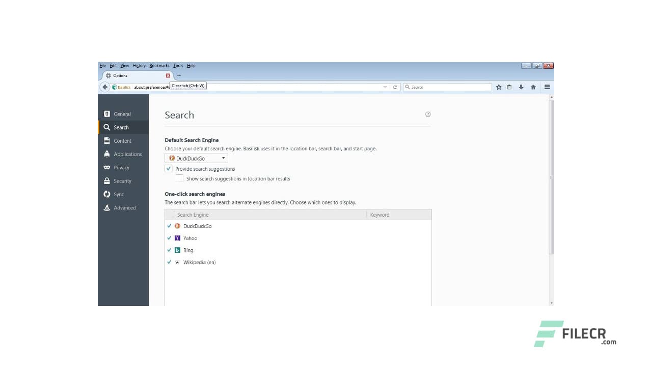Image resolution: width=652 pixels, height=367 pixels.
Task: Open the Applications settings section
Action: click(127, 154)
